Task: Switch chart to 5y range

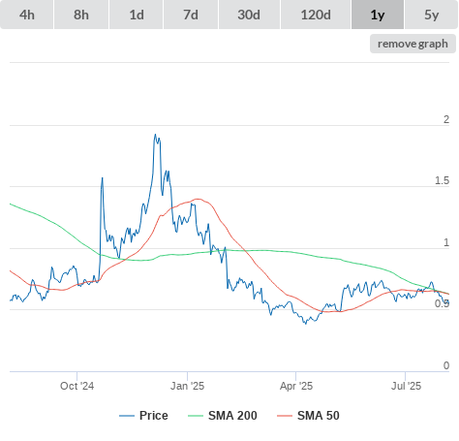Action: 431,15
